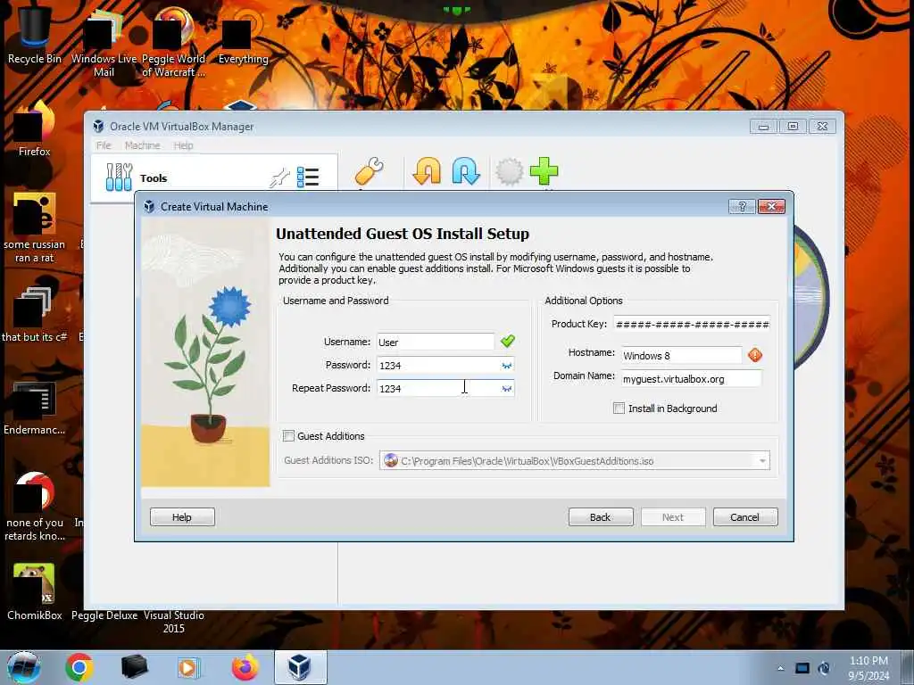Click the taskbar clock showing 1:10 PM

point(868,668)
